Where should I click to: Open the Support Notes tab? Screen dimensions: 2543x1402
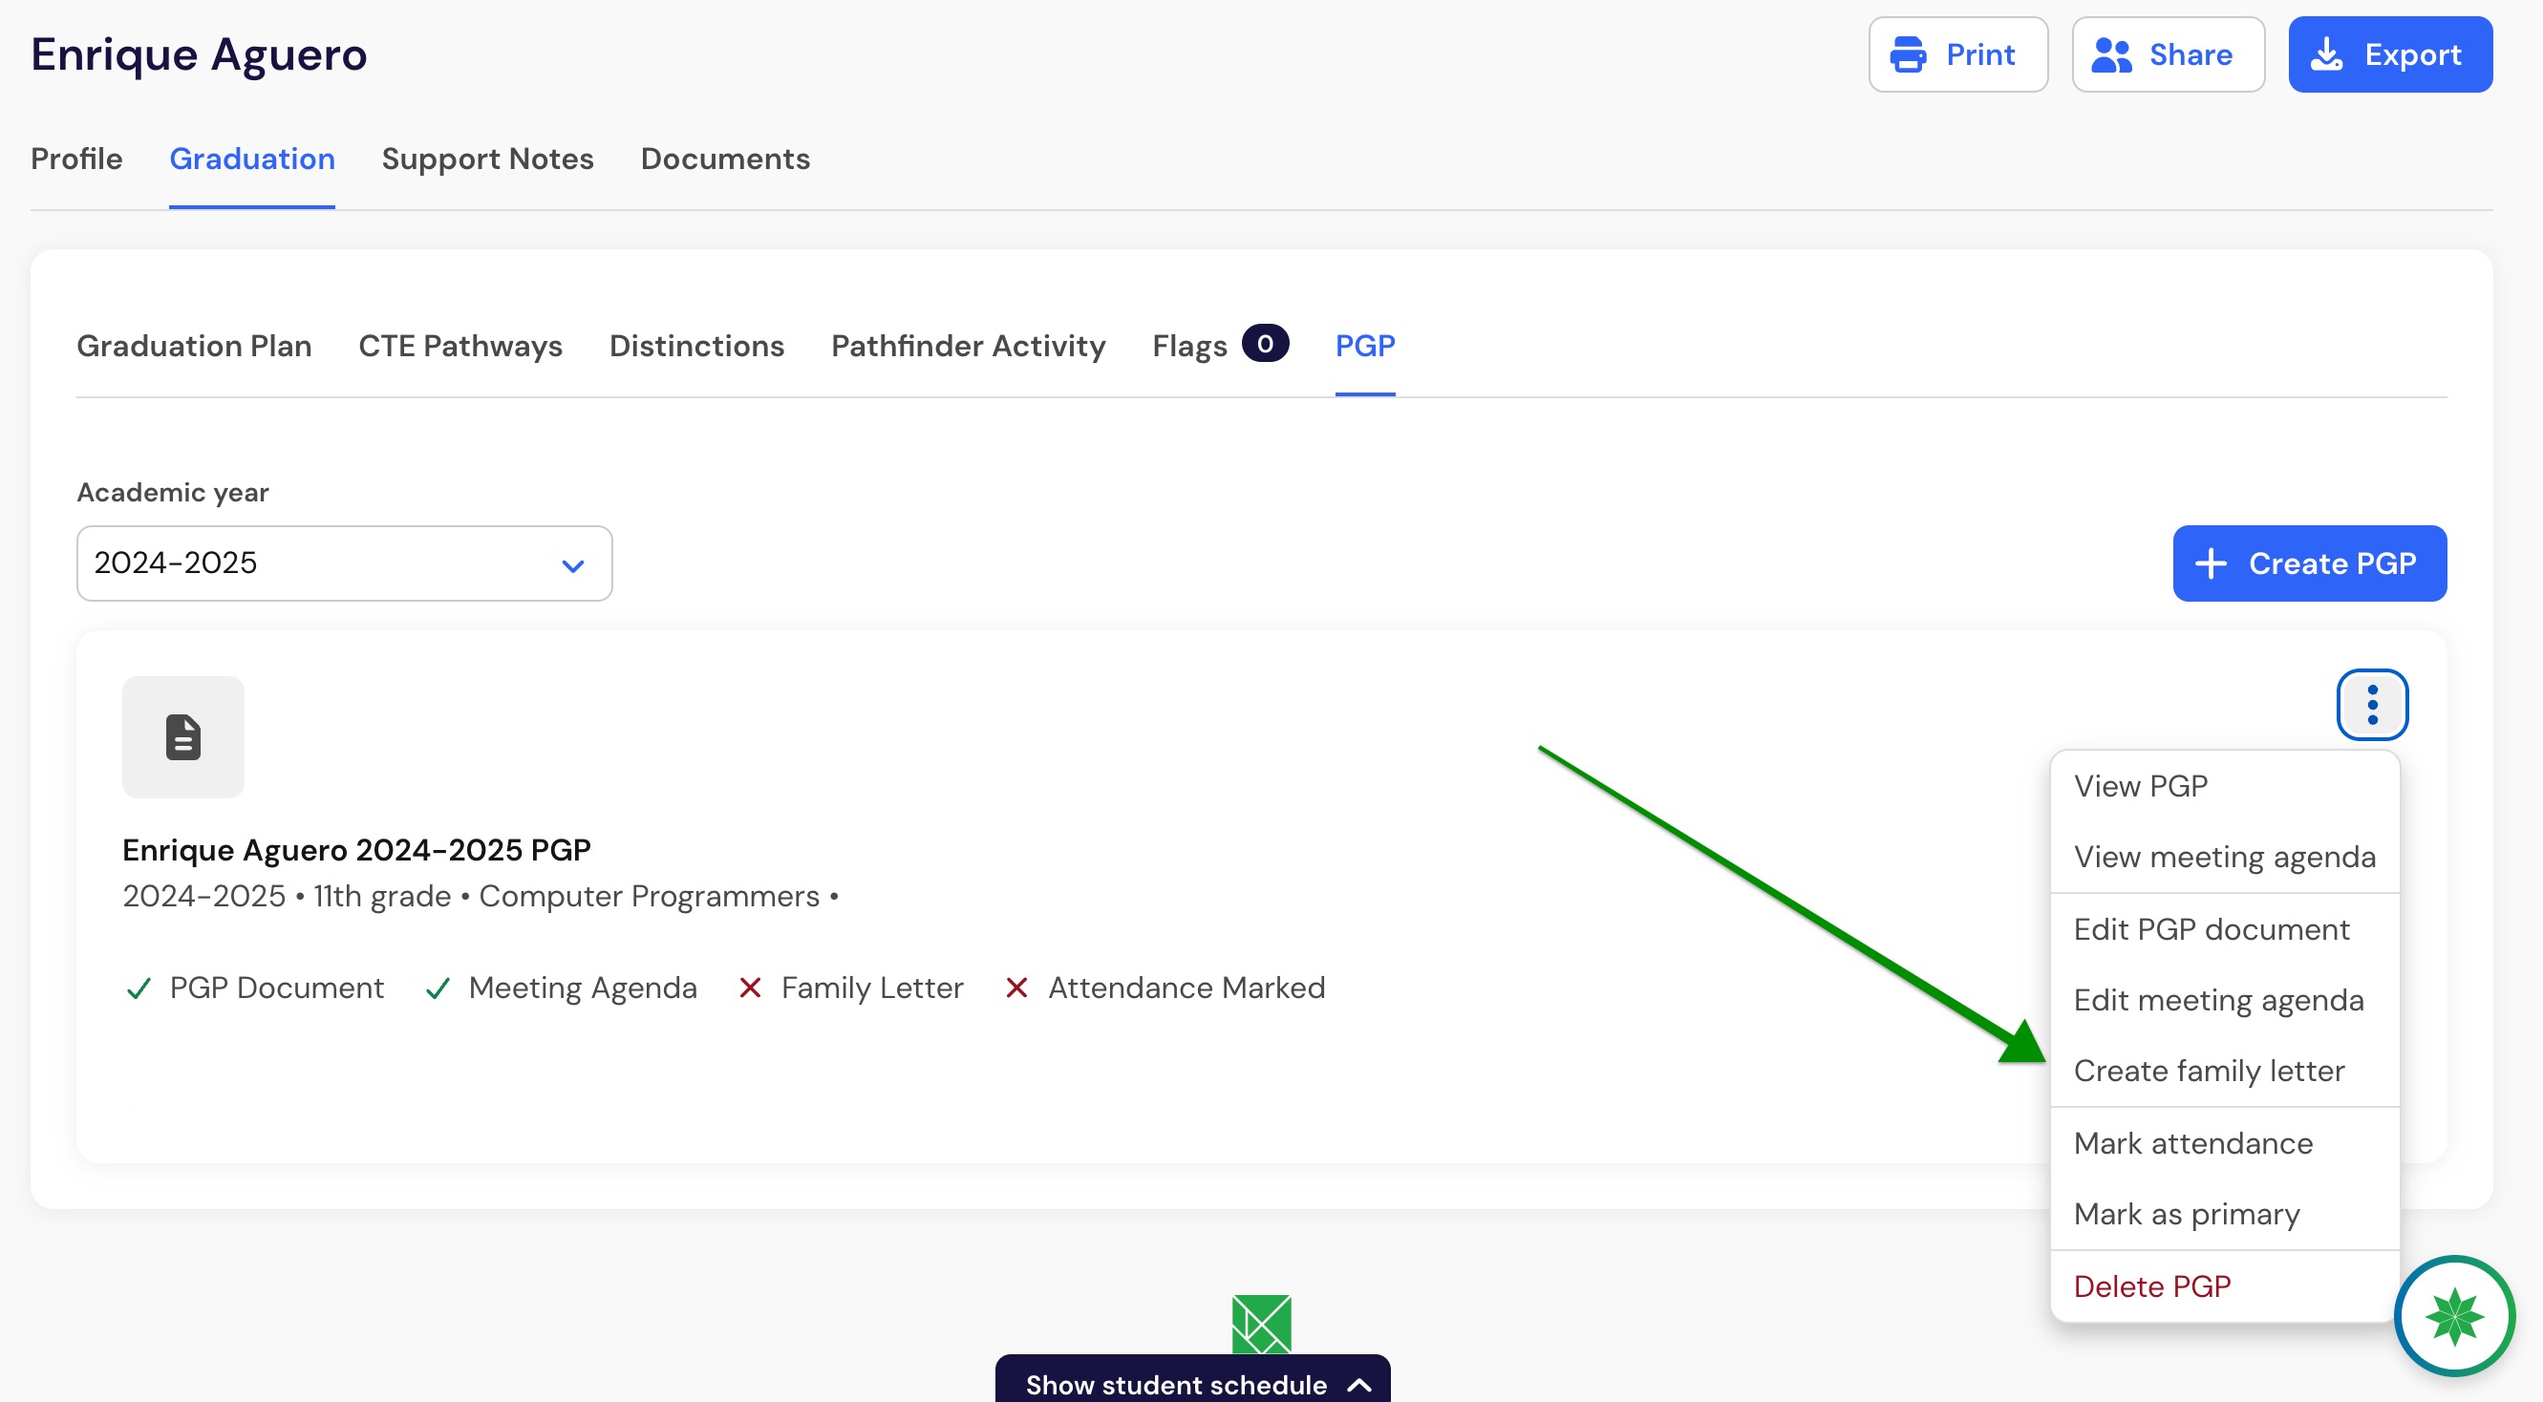[487, 159]
